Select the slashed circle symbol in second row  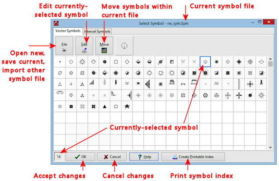tap(60, 73)
